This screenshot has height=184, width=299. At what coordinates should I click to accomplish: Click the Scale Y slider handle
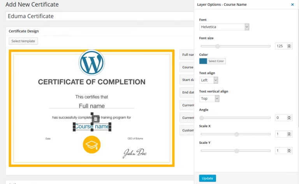pos(236,150)
